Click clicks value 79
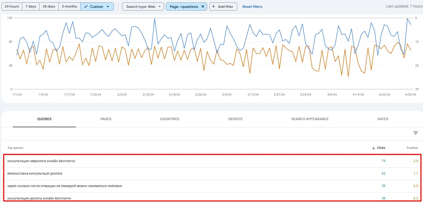This screenshot has width=423, height=203. (384, 161)
